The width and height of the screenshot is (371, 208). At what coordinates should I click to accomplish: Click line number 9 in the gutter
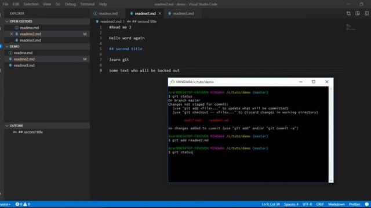(101, 70)
